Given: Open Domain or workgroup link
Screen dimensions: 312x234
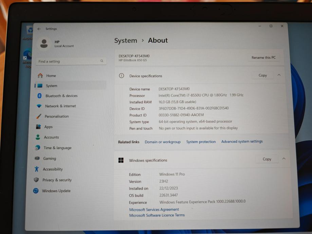Looking at the screenshot, I should (163, 142).
